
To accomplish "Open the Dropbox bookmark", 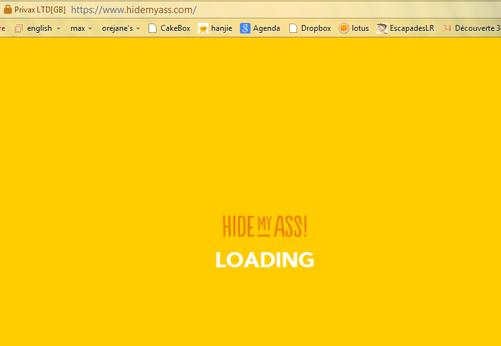I will point(310,28).
